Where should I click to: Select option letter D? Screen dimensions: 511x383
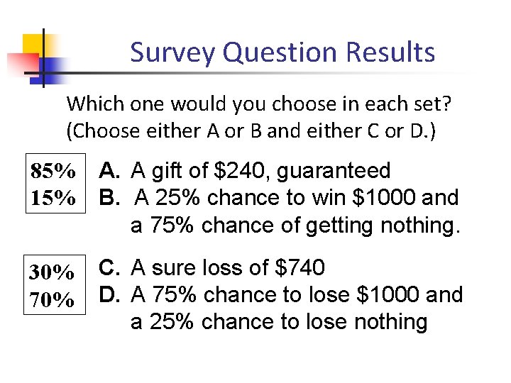[x=109, y=294]
